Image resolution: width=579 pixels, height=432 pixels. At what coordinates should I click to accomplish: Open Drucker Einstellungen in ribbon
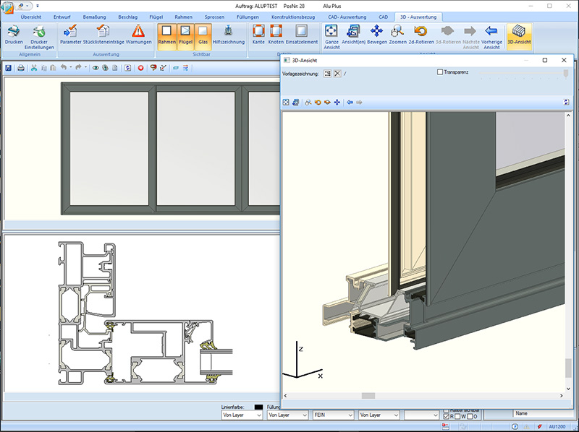pos(39,37)
